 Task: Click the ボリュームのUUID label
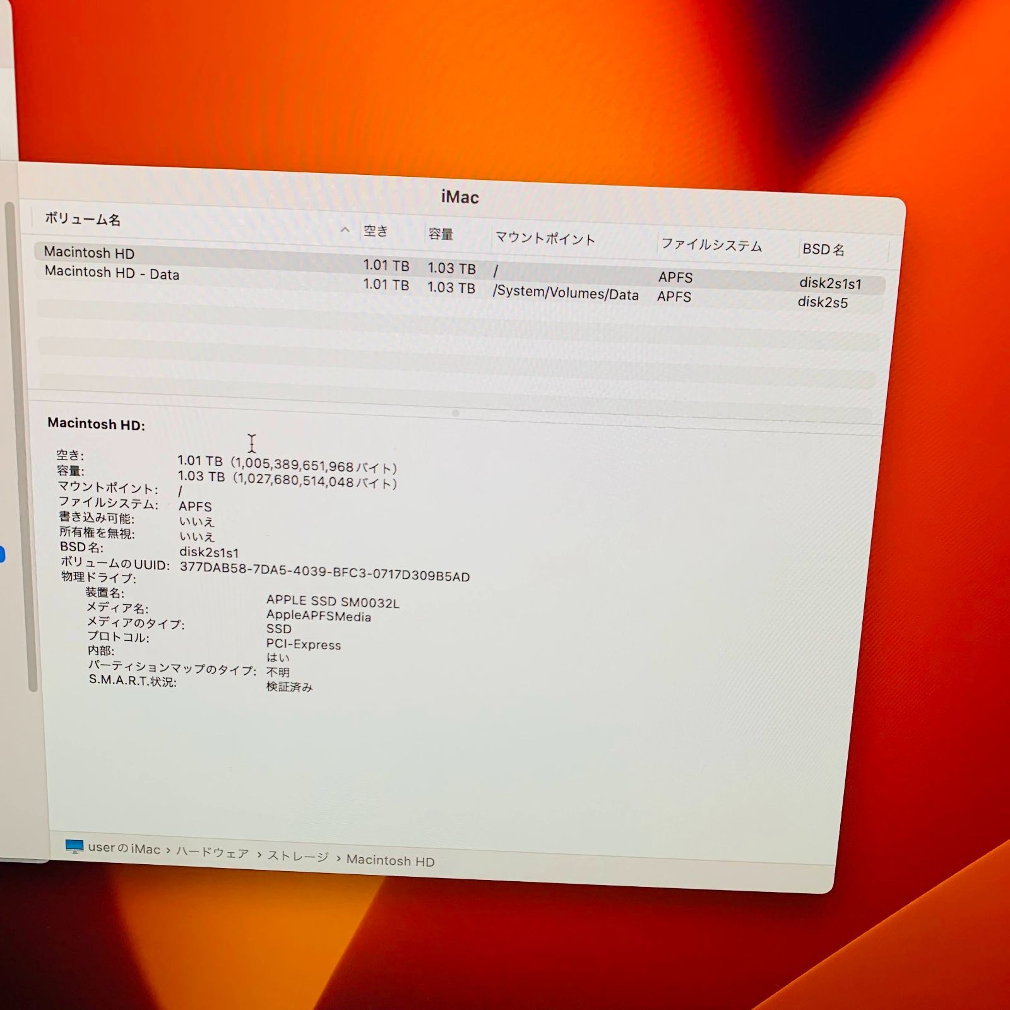[x=115, y=563]
